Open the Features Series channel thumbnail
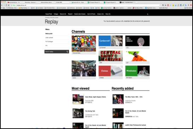 [x=84, y=44]
